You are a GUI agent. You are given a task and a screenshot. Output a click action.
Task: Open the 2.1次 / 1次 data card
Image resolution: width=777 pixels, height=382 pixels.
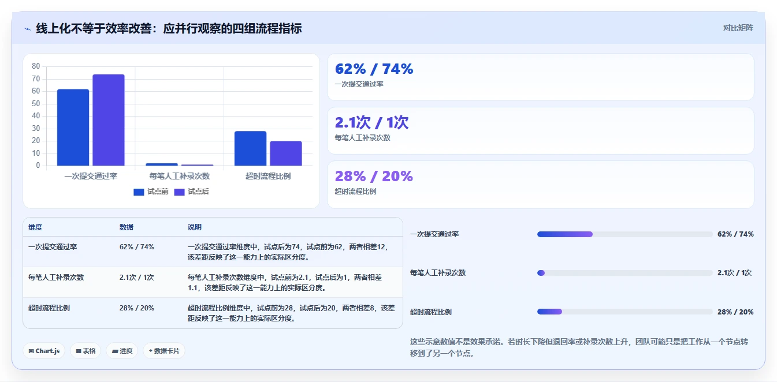(540, 131)
